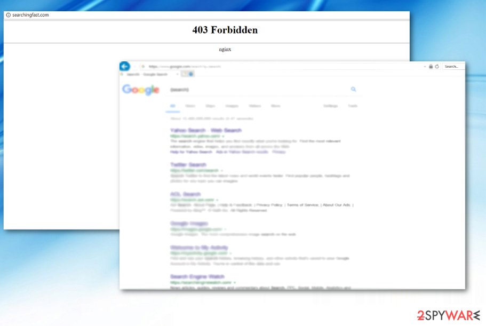This screenshot has width=486, height=326.
Task: Refresh the Google page with the reload icon
Action: point(437,66)
